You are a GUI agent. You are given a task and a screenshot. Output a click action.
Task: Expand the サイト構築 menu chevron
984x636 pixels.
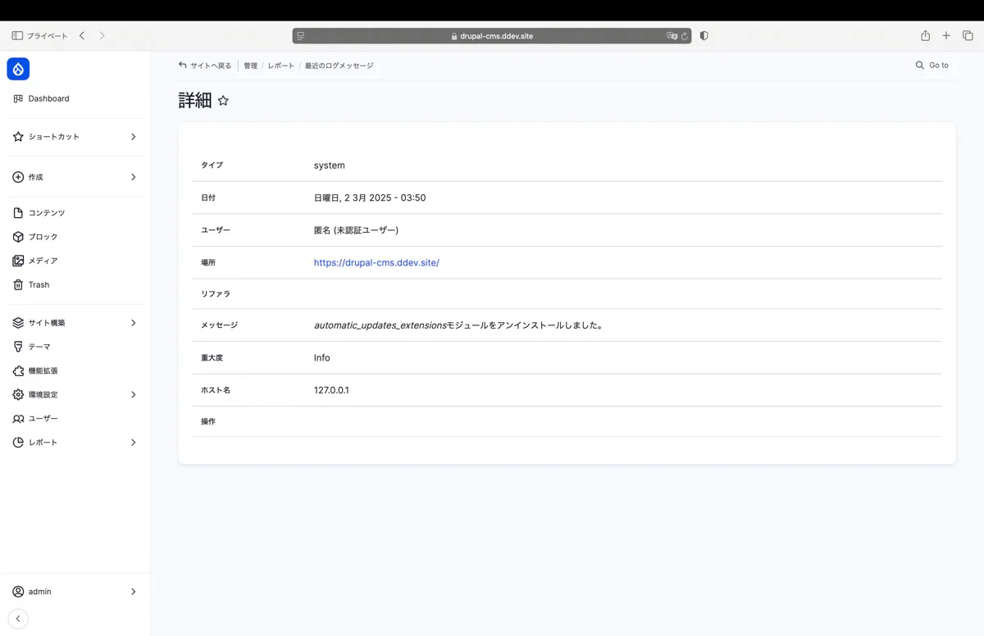pos(134,323)
